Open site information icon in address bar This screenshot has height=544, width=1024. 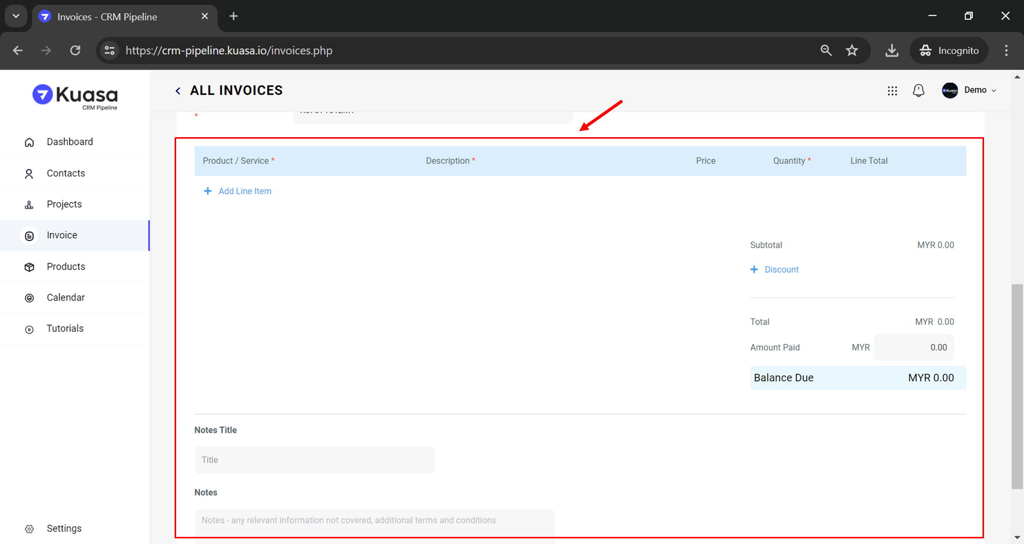coord(110,50)
